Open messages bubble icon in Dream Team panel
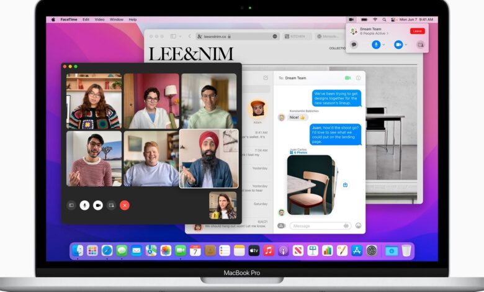484x292 pixels. tap(354, 45)
